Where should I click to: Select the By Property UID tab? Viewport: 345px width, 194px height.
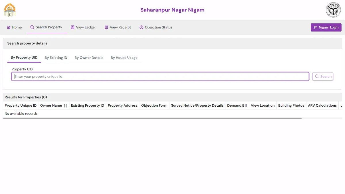(24, 57)
